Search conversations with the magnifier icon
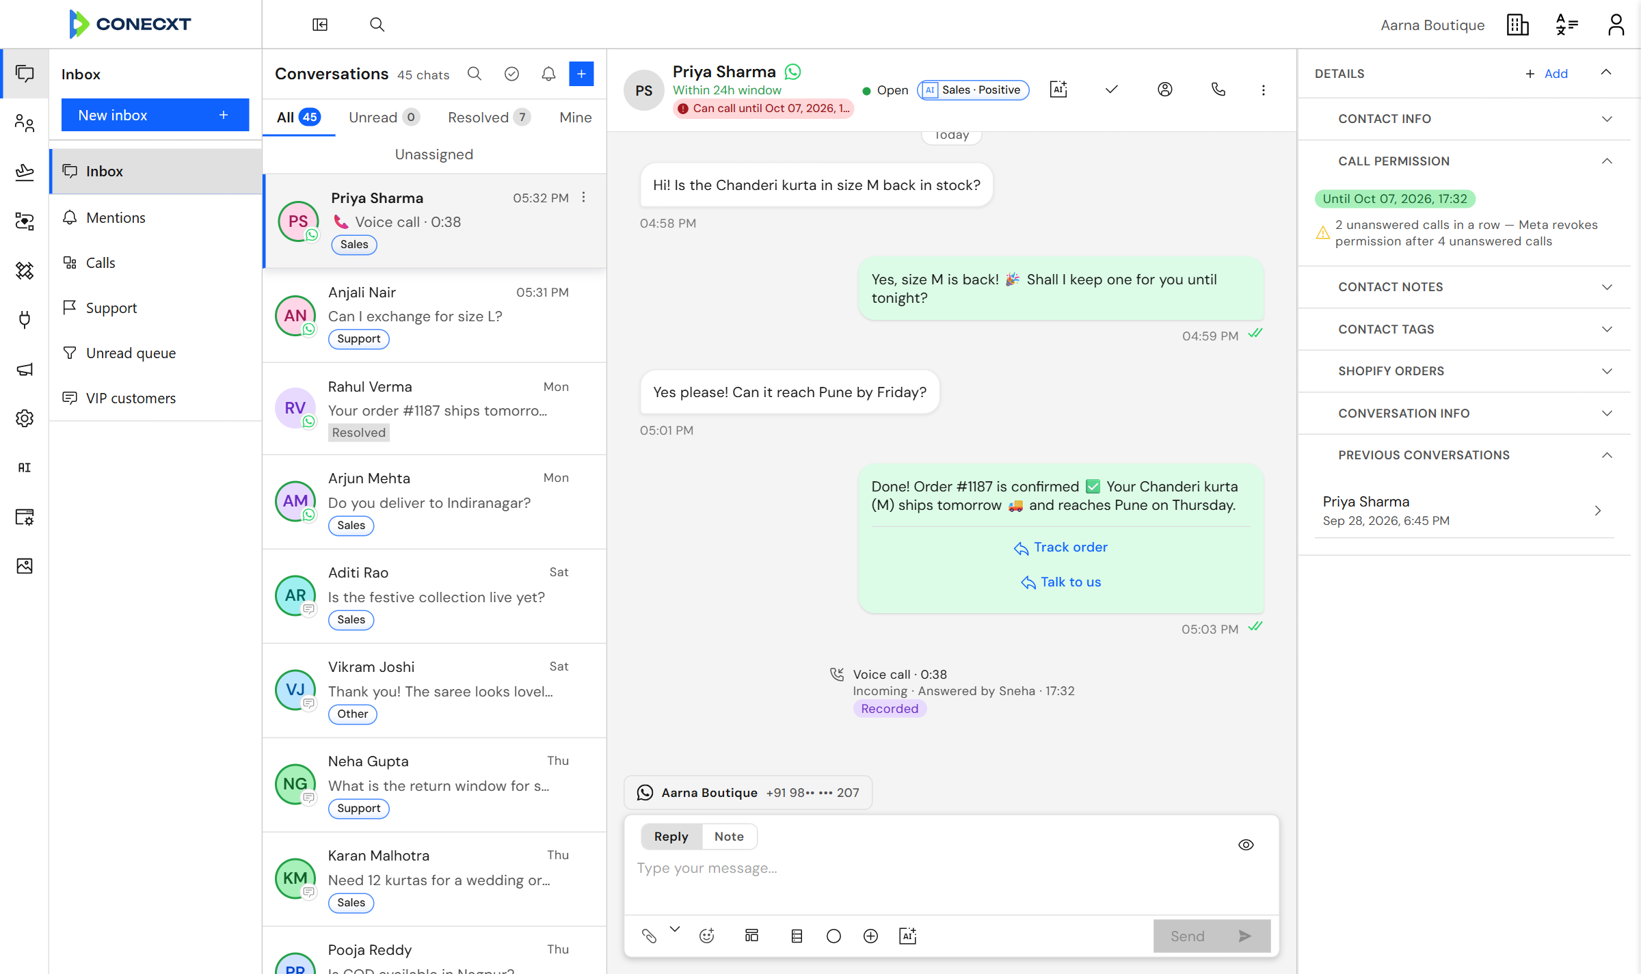 [475, 74]
